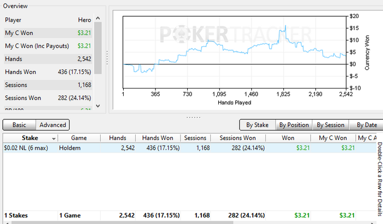Click the Hands overview row
The width and height of the screenshot is (383, 224).
(x=48, y=59)
